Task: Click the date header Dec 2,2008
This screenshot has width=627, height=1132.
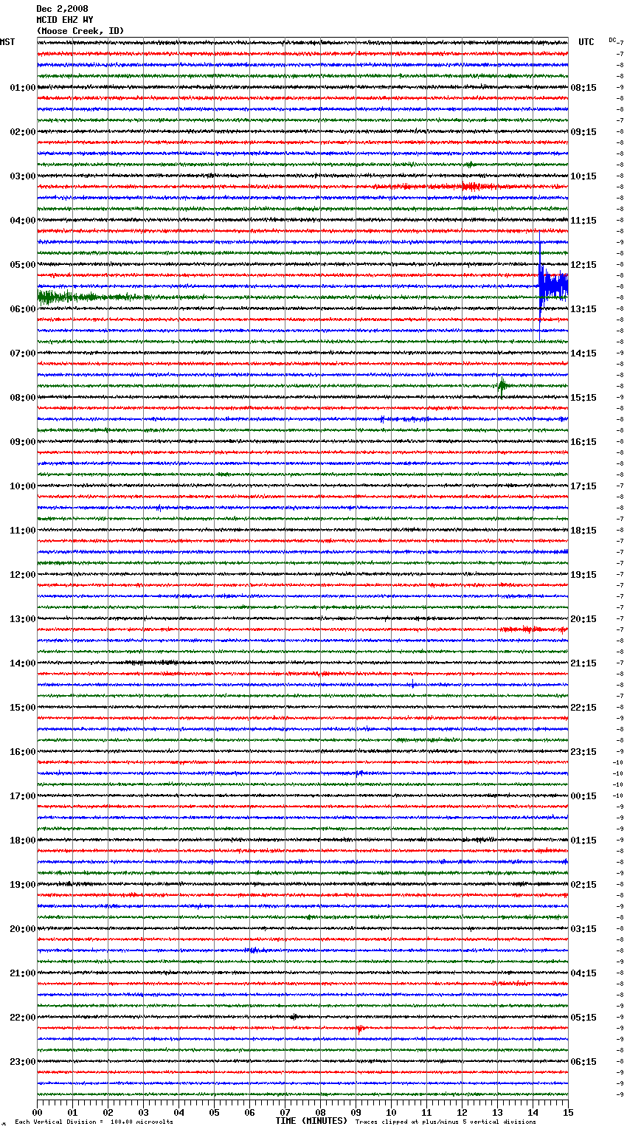Action: coord(62,9)
